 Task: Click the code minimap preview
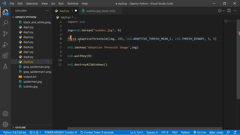(x=230, y=21)
